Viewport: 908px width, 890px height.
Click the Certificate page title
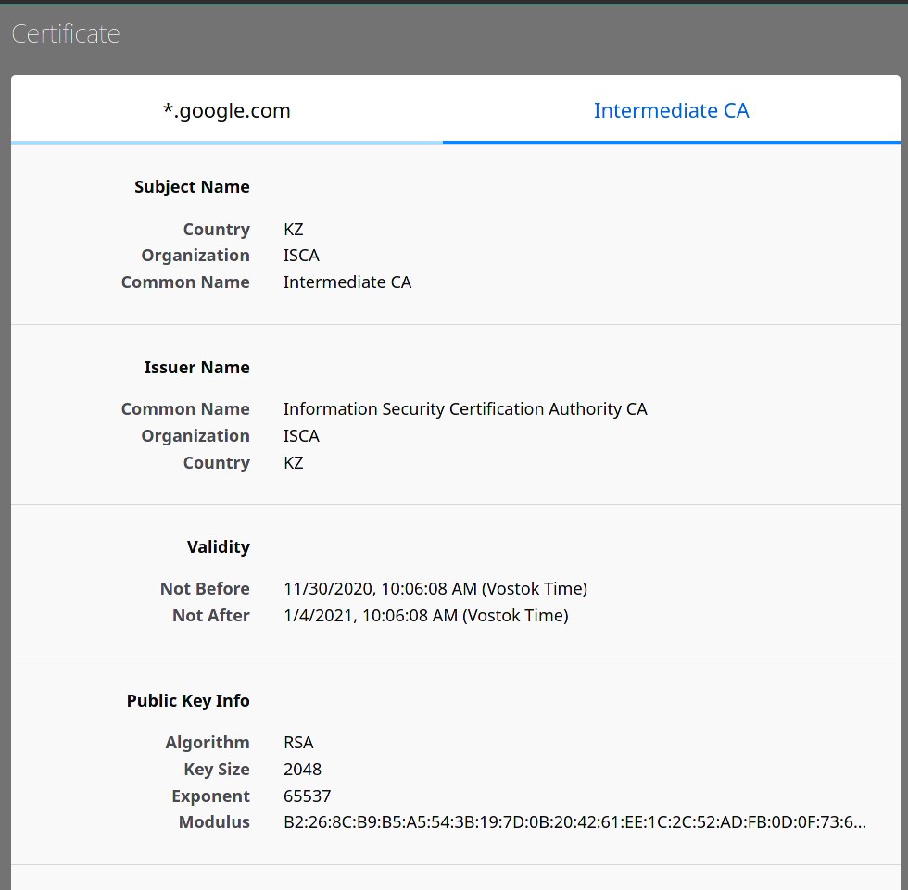pyautogui.click(x=66, y=33)
